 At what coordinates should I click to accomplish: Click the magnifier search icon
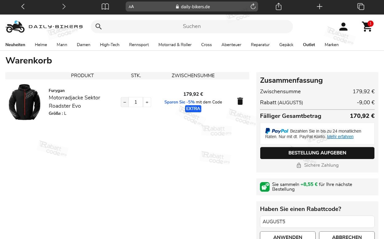(x=99, y=26)
